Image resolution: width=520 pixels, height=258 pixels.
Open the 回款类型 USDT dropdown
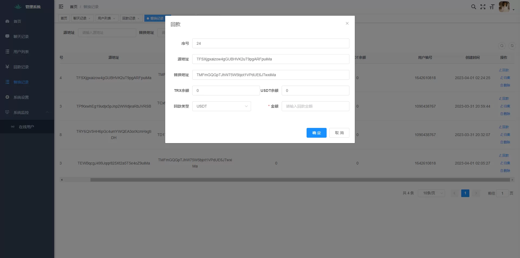[222, 106]
